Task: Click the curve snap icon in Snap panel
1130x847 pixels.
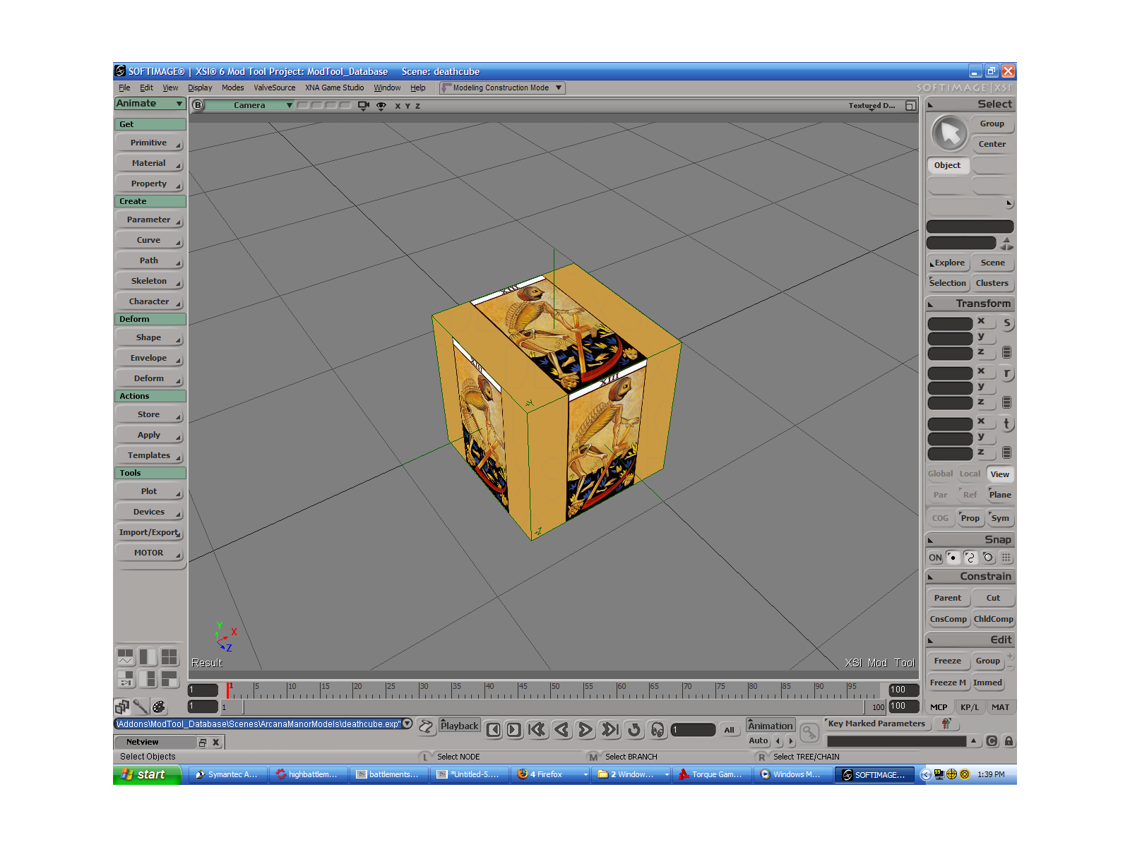Action: click(x=970, y=558)
